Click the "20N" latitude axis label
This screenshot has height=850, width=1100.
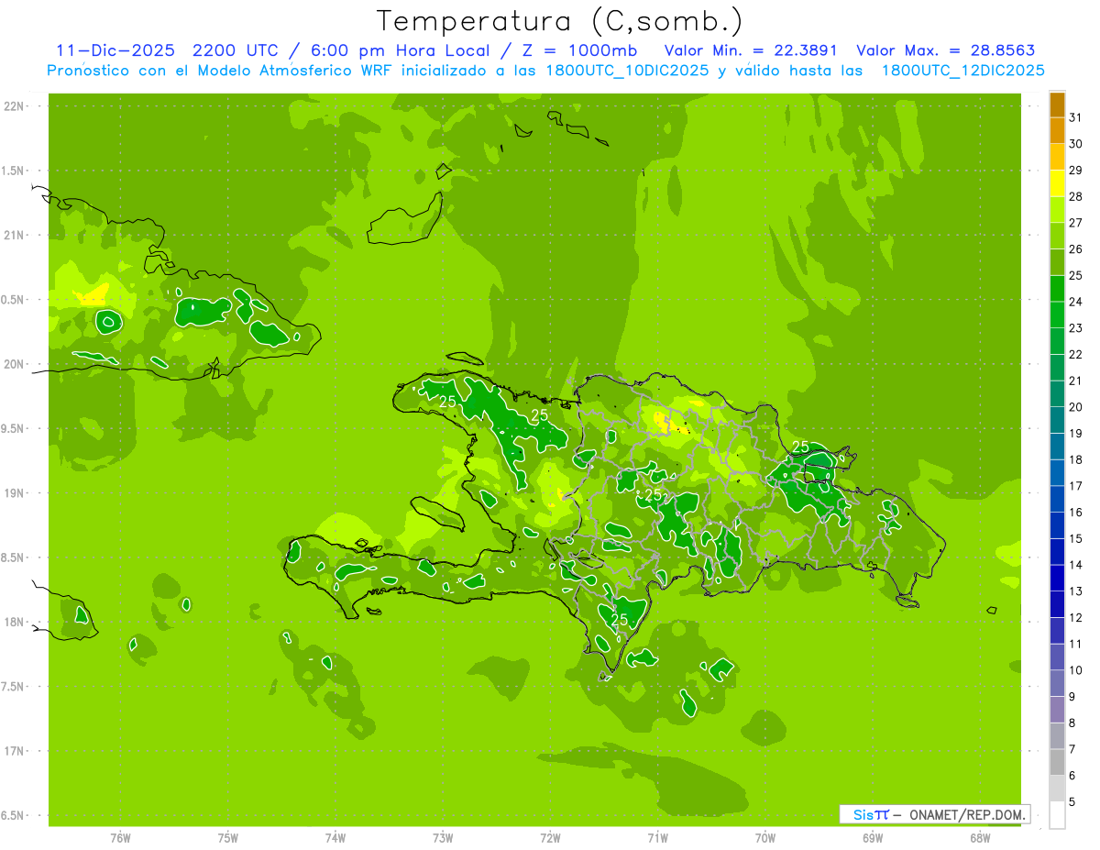click(16, 364)
